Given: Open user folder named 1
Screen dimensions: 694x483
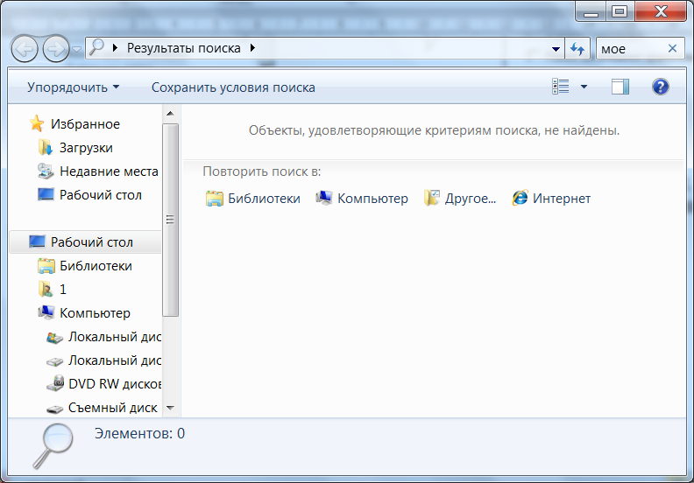Looking at the screenshot, I should coord(63,290).
